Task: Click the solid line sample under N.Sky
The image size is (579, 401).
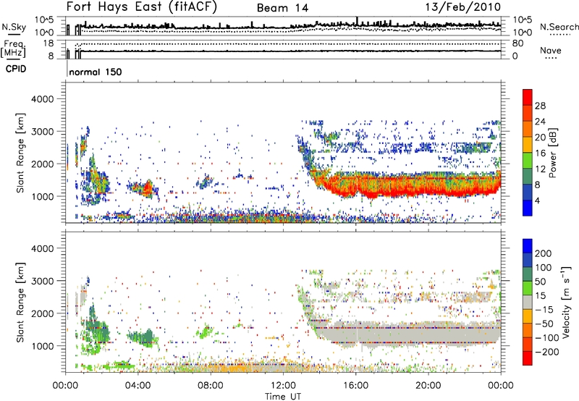Action: [x=14, y=34]
